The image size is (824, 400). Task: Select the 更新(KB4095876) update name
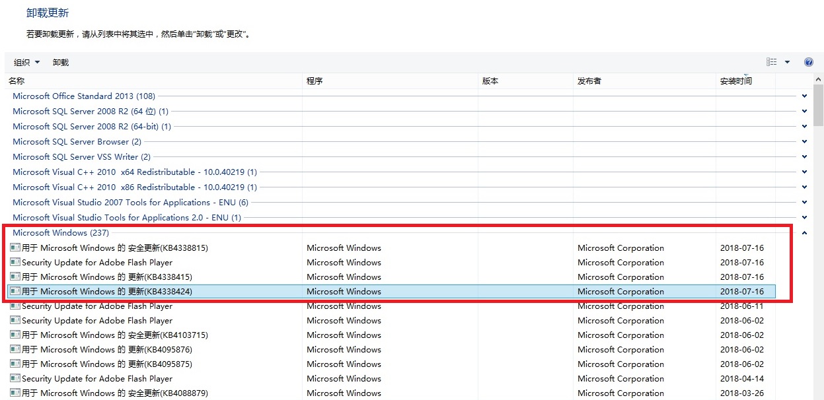tap(107, 350)
